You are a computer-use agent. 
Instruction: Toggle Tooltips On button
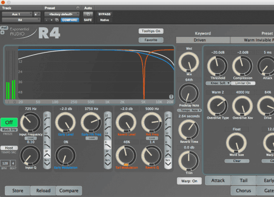click(151, 31)
